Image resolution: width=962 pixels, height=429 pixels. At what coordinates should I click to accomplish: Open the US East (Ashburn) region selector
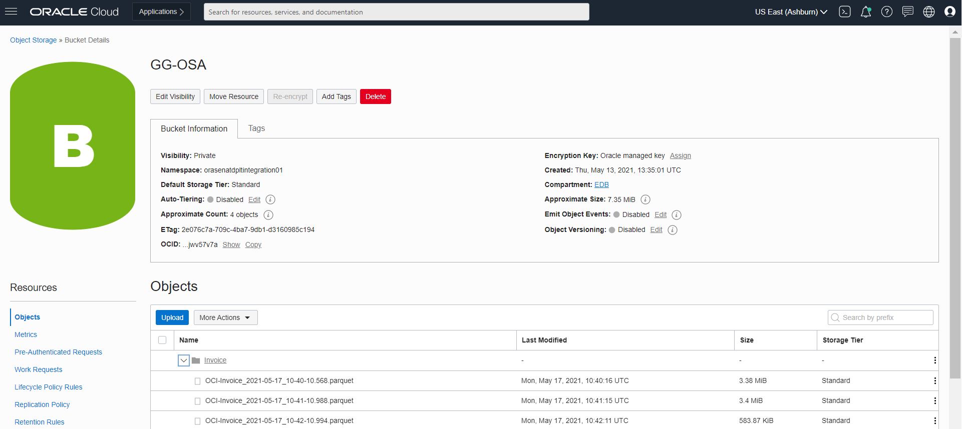pyautogui.click(x=791, y=12)
